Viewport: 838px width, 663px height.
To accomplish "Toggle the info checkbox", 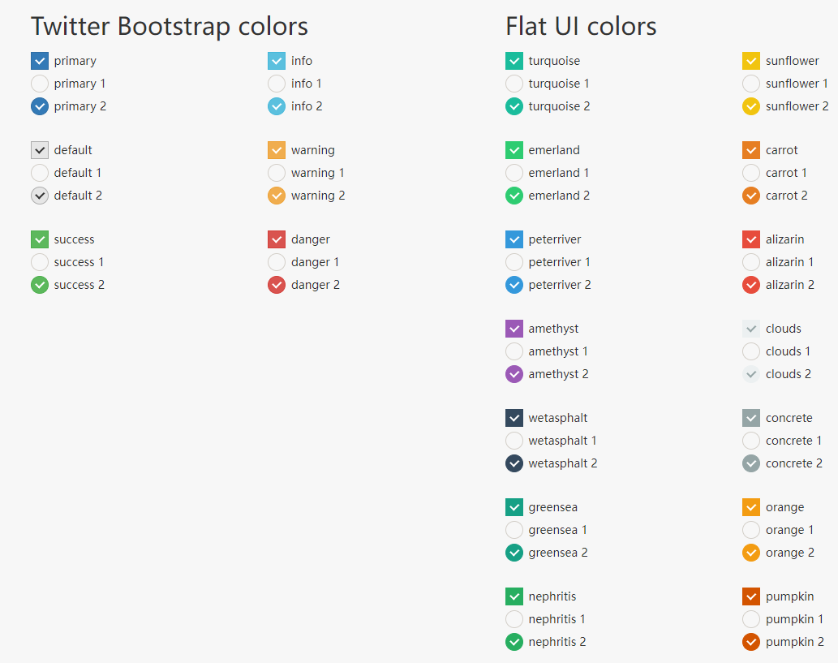I will pos(277,61).
